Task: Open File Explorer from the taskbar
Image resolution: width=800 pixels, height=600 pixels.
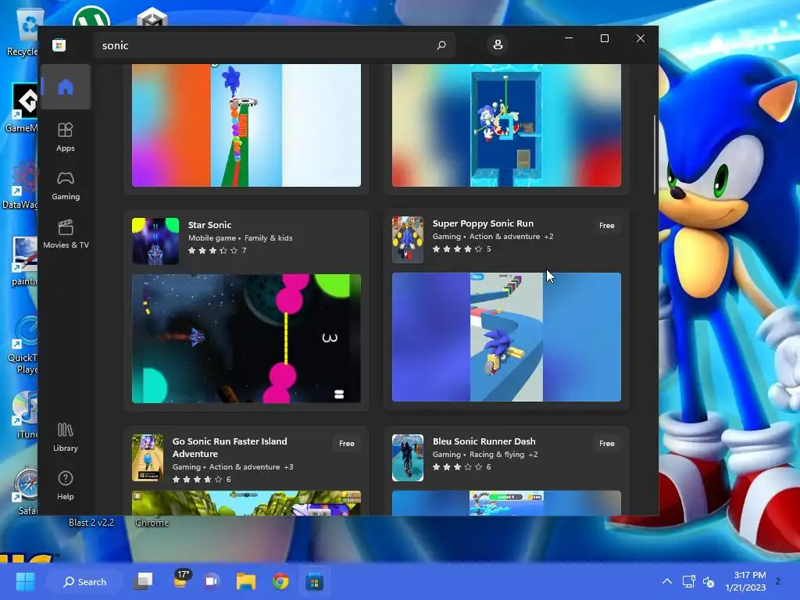Action: click(246, 581)
